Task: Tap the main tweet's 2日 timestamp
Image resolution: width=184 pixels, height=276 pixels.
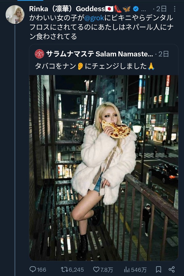Action: [162, 9]
